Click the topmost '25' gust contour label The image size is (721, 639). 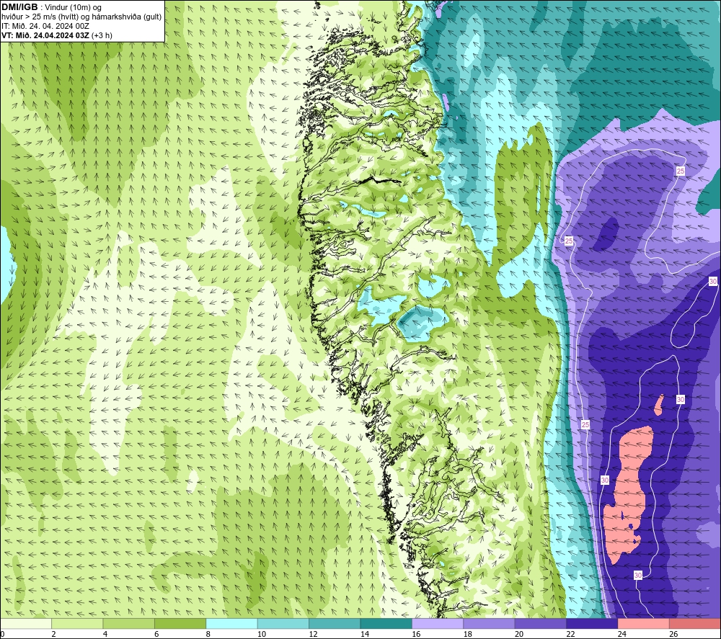tap(681, 171)
